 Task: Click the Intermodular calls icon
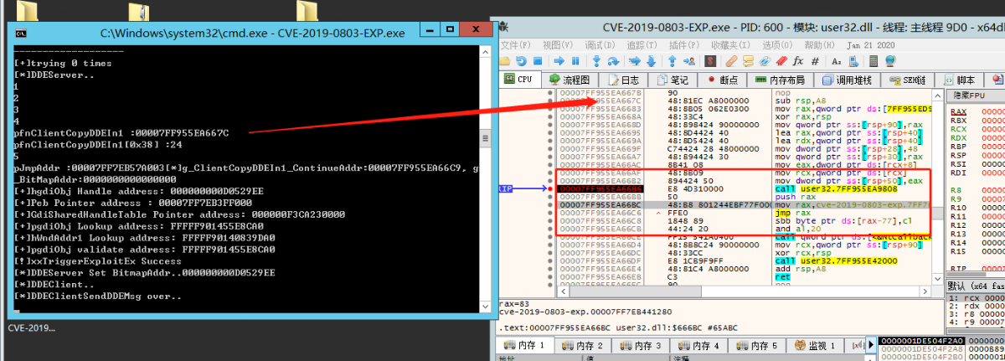853,60
